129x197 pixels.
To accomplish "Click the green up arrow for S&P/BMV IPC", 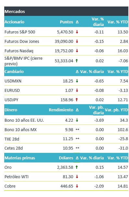I will tap(77, 61).
